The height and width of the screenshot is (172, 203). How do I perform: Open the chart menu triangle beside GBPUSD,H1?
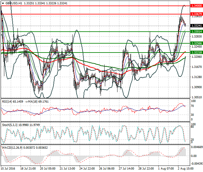[x=3, y=3]
